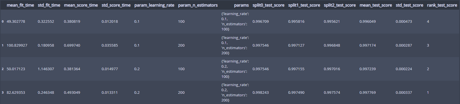This screenshot has height=104, width=460.
Task: Click std_score_time value 0.012018
Action: pos(110,22)
